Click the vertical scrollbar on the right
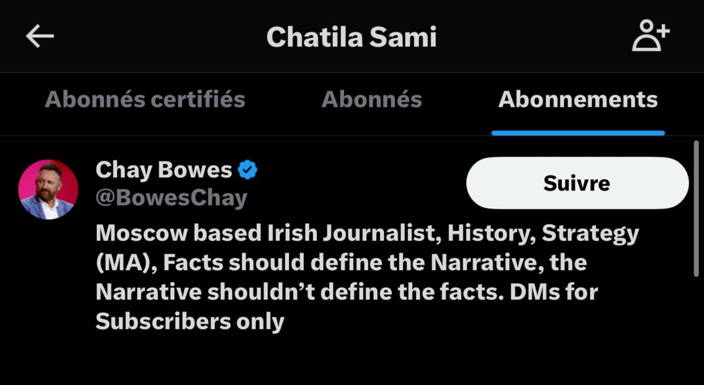 696,208
